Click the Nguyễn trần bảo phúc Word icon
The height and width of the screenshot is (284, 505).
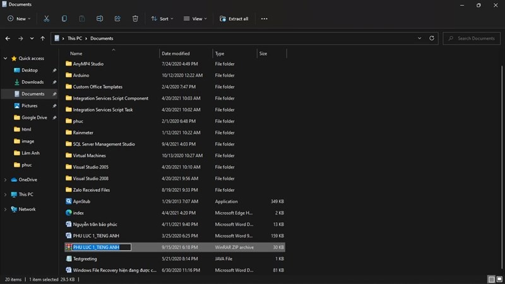point(69,224)
